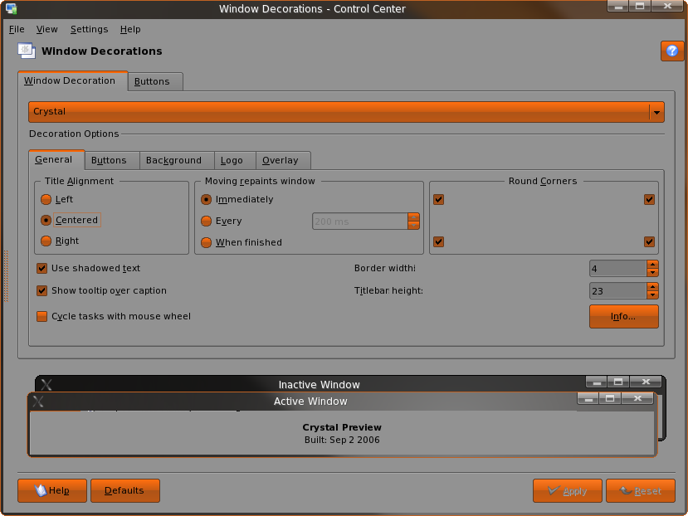Click the blue question mark help icon
Screen dimensions: 688x516
point(671,51)
